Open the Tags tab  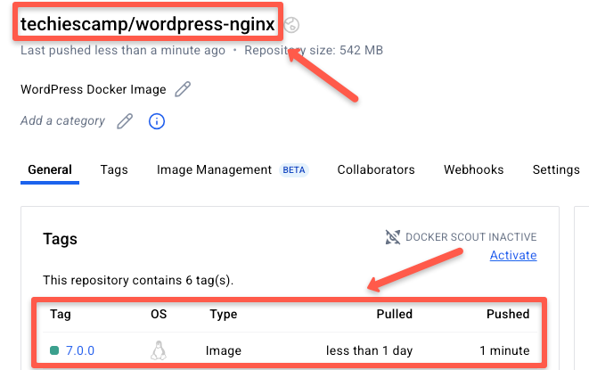point(114,169)
